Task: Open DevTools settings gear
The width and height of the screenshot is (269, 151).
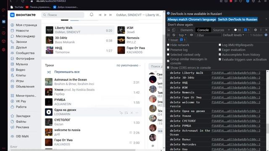Action: tap(256, 30)
